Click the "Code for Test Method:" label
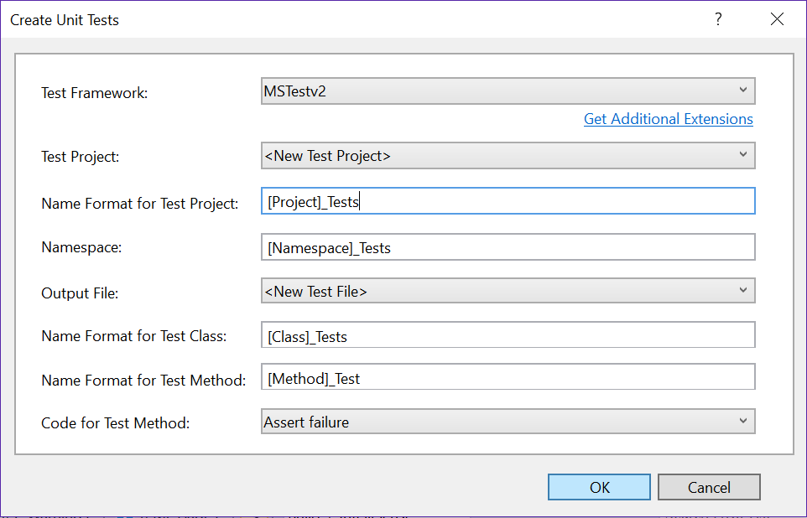 [x=115, y=423]
